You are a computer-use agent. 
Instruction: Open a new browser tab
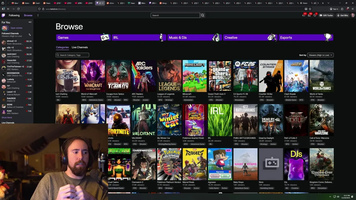(x=323, y=3)
